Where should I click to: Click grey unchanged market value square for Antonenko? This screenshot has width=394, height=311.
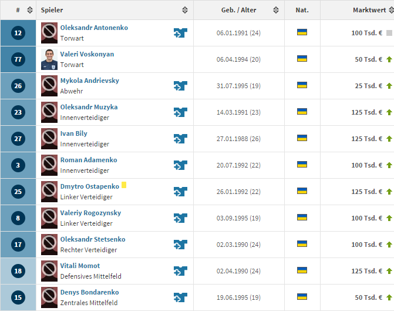(x=389, y=33)
